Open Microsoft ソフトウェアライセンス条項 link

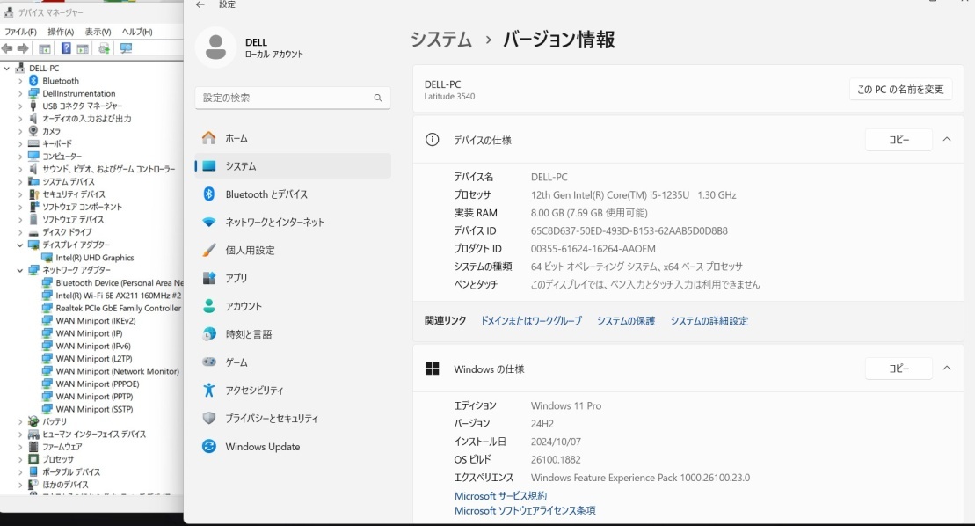coord(525,510)
